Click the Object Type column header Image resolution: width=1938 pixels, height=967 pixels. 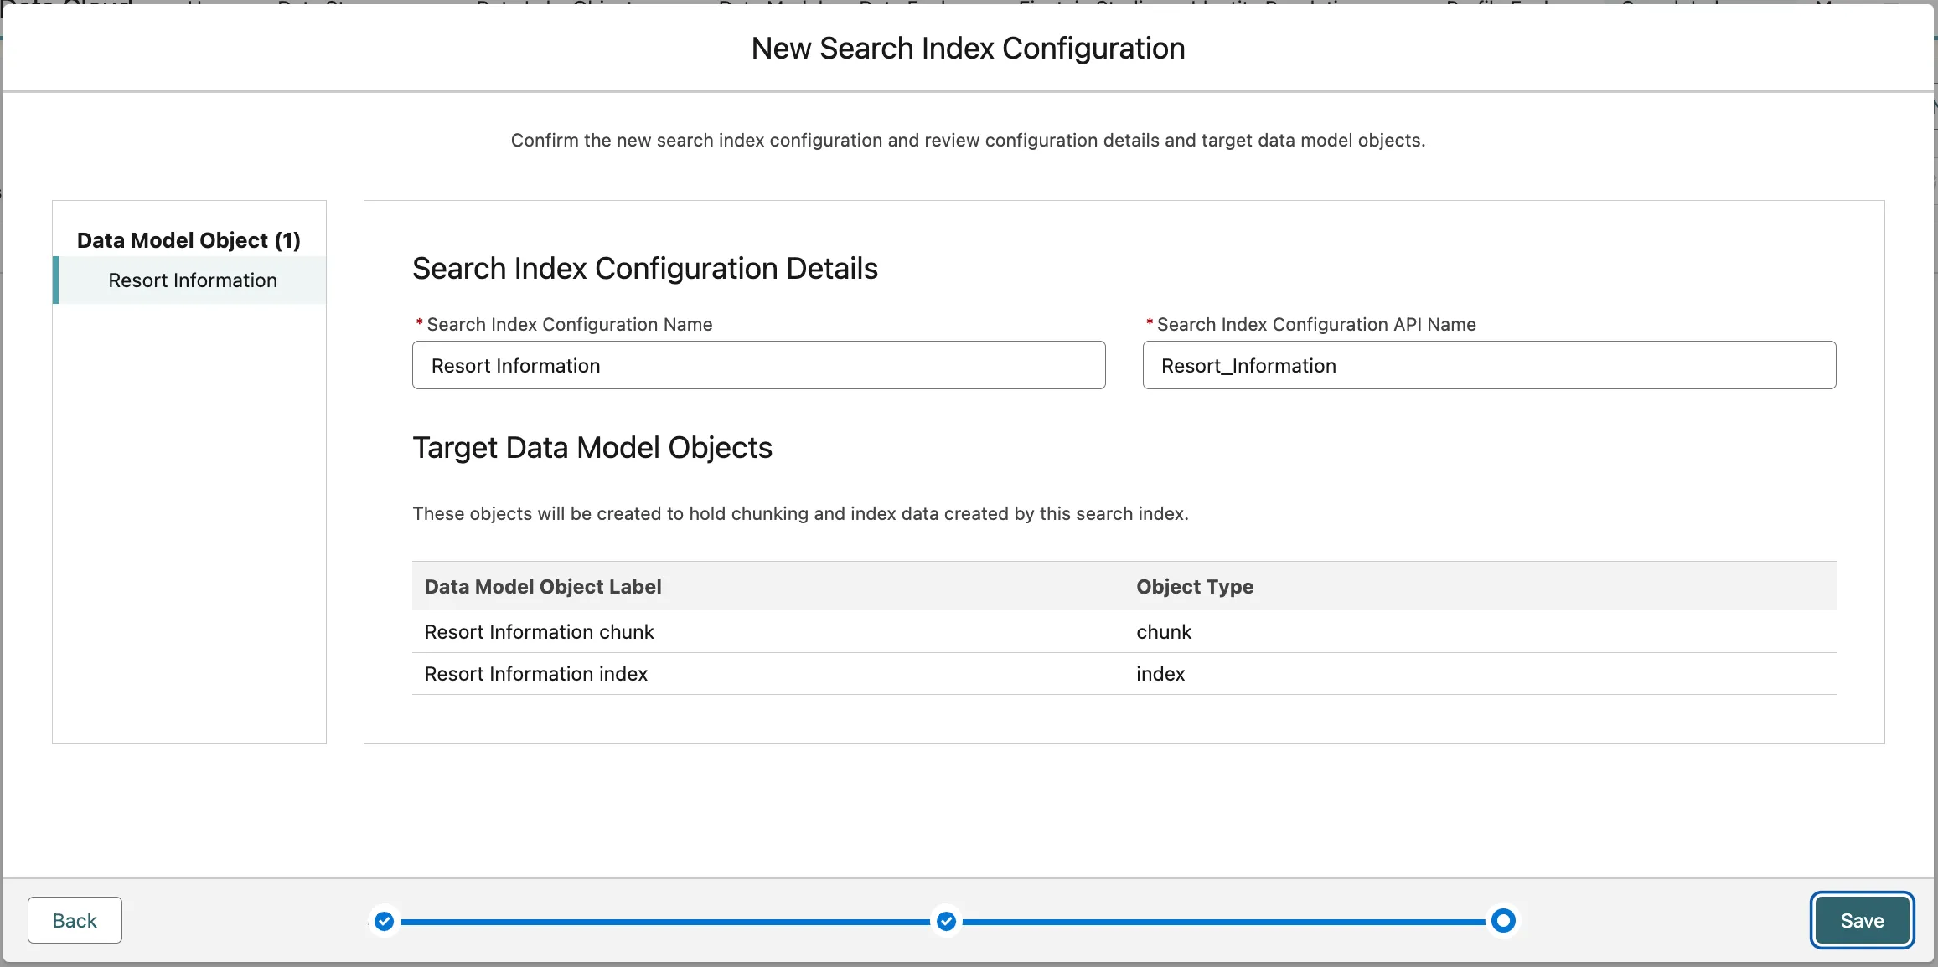click(1194, 586)
